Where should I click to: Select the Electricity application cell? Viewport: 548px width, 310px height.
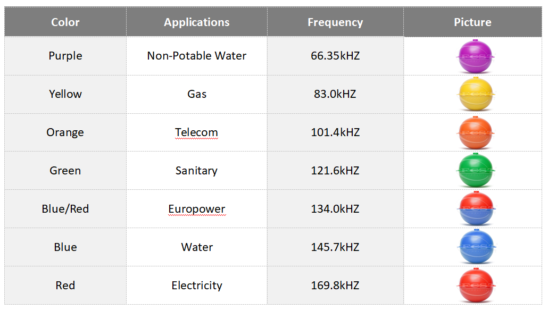196,286
